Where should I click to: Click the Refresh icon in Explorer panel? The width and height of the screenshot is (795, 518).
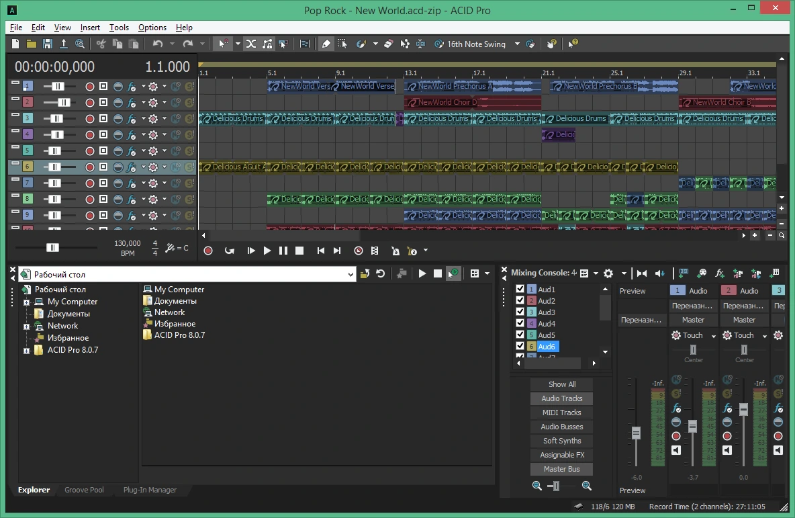point(380,274)
